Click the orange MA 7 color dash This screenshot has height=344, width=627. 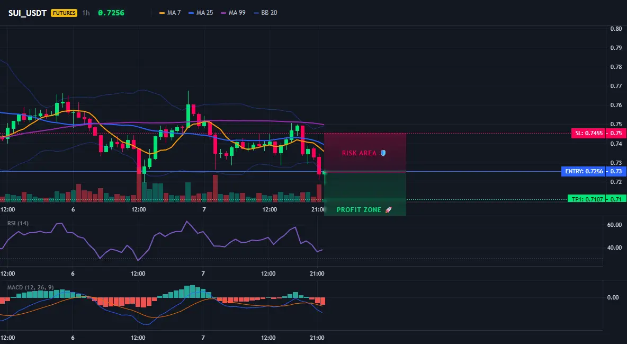click(x=162, y=13)
